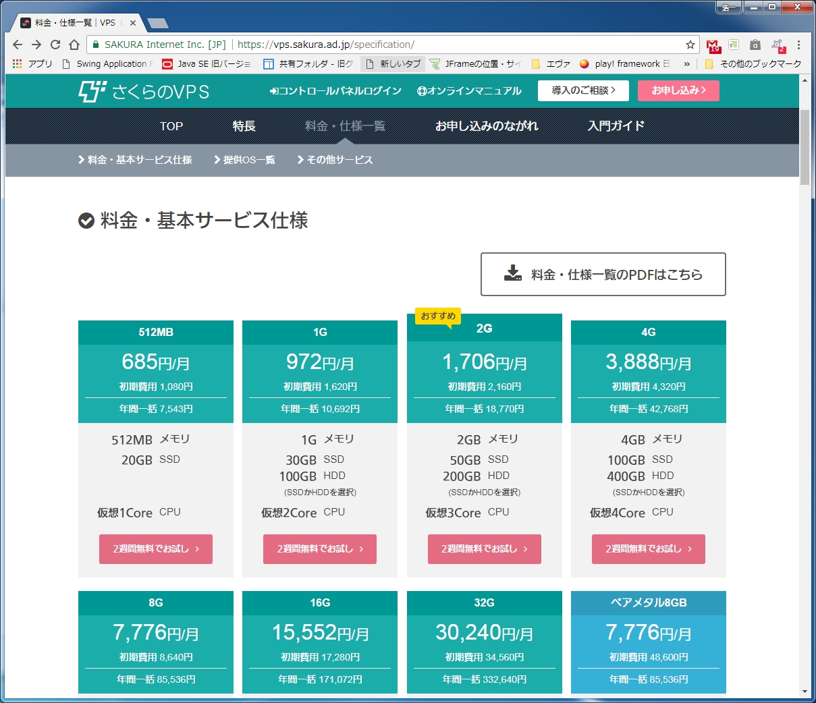This screenshot has width=816, height=703.
Task: Open the notes extension icon beside Gmail
Action: pos(733,44)
